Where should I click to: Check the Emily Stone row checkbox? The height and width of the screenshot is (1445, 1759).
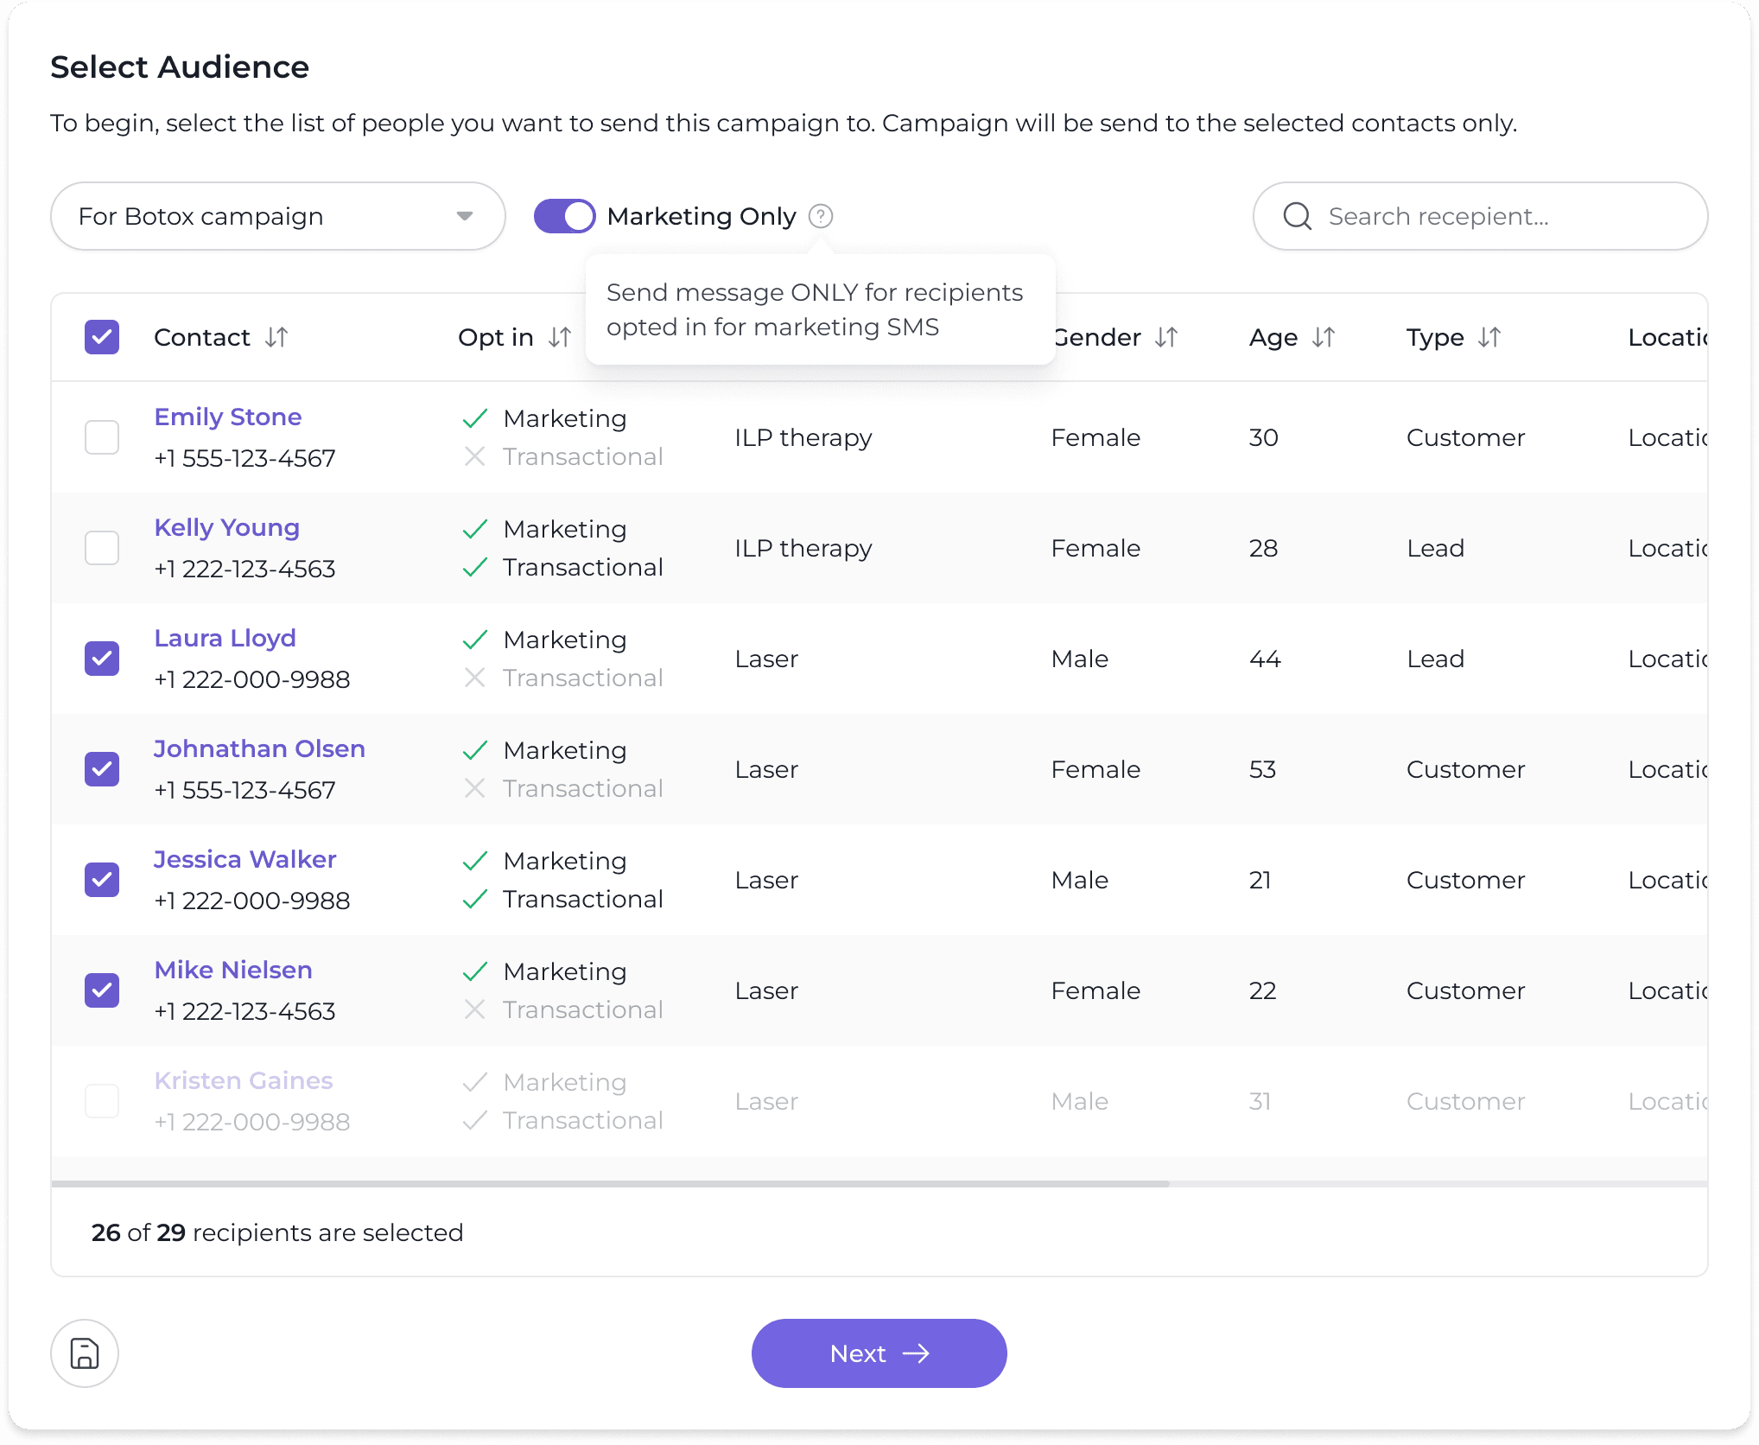tap(102, 437)
